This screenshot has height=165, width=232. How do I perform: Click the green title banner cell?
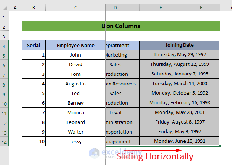click(x=121, y=26)
